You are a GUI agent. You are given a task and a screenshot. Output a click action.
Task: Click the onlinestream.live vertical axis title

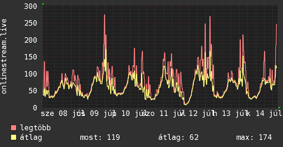(4, 56)
